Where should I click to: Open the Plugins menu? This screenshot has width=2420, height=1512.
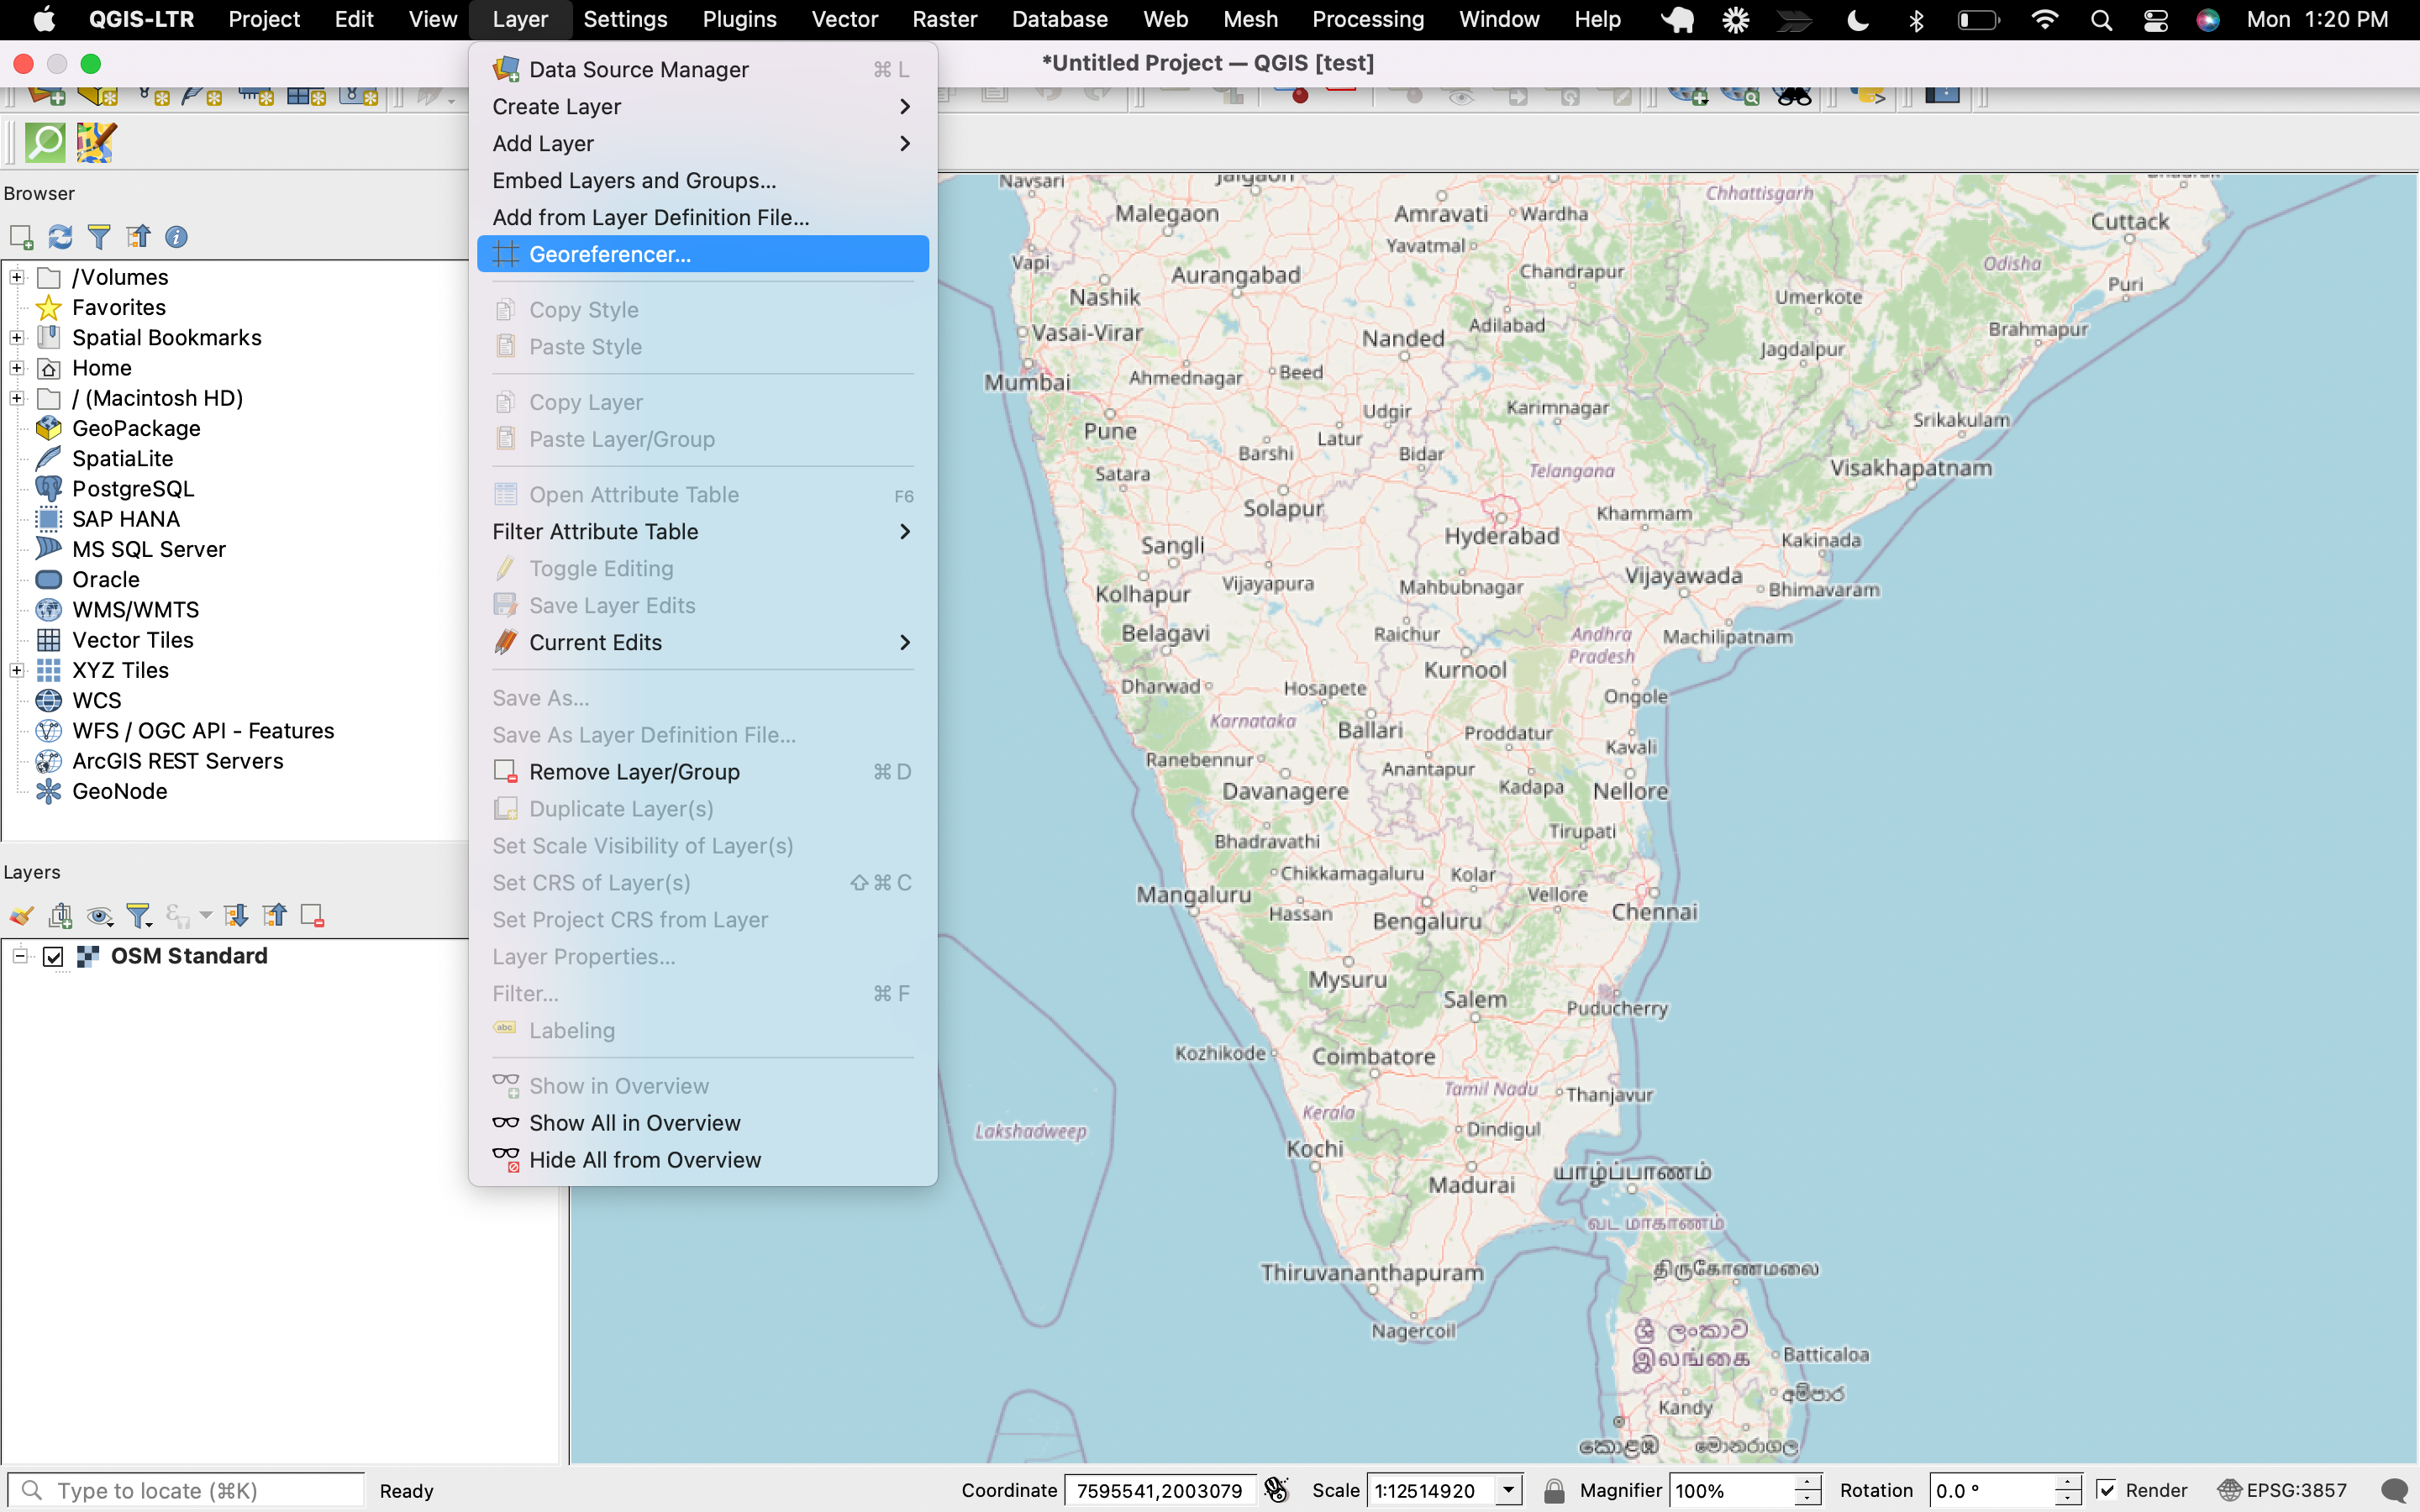click(x=739, y=20)
